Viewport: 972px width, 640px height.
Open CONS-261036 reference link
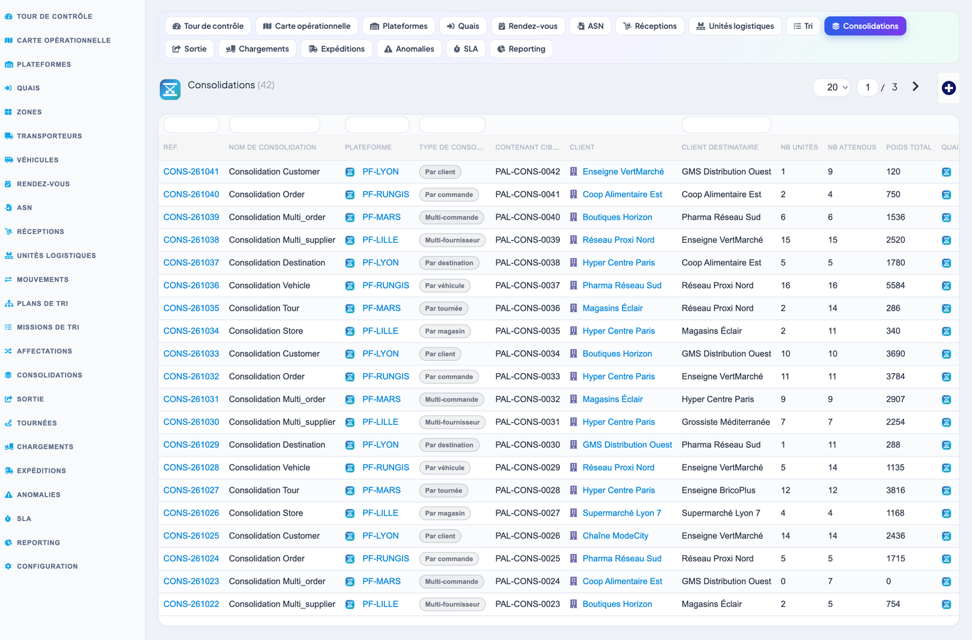pos(191,285)
